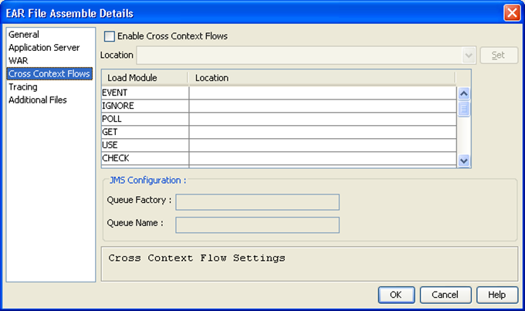Enable the Cross Context Flows checkbox
This screenshot has height=311, width=525.
click(x=109, y=35)
